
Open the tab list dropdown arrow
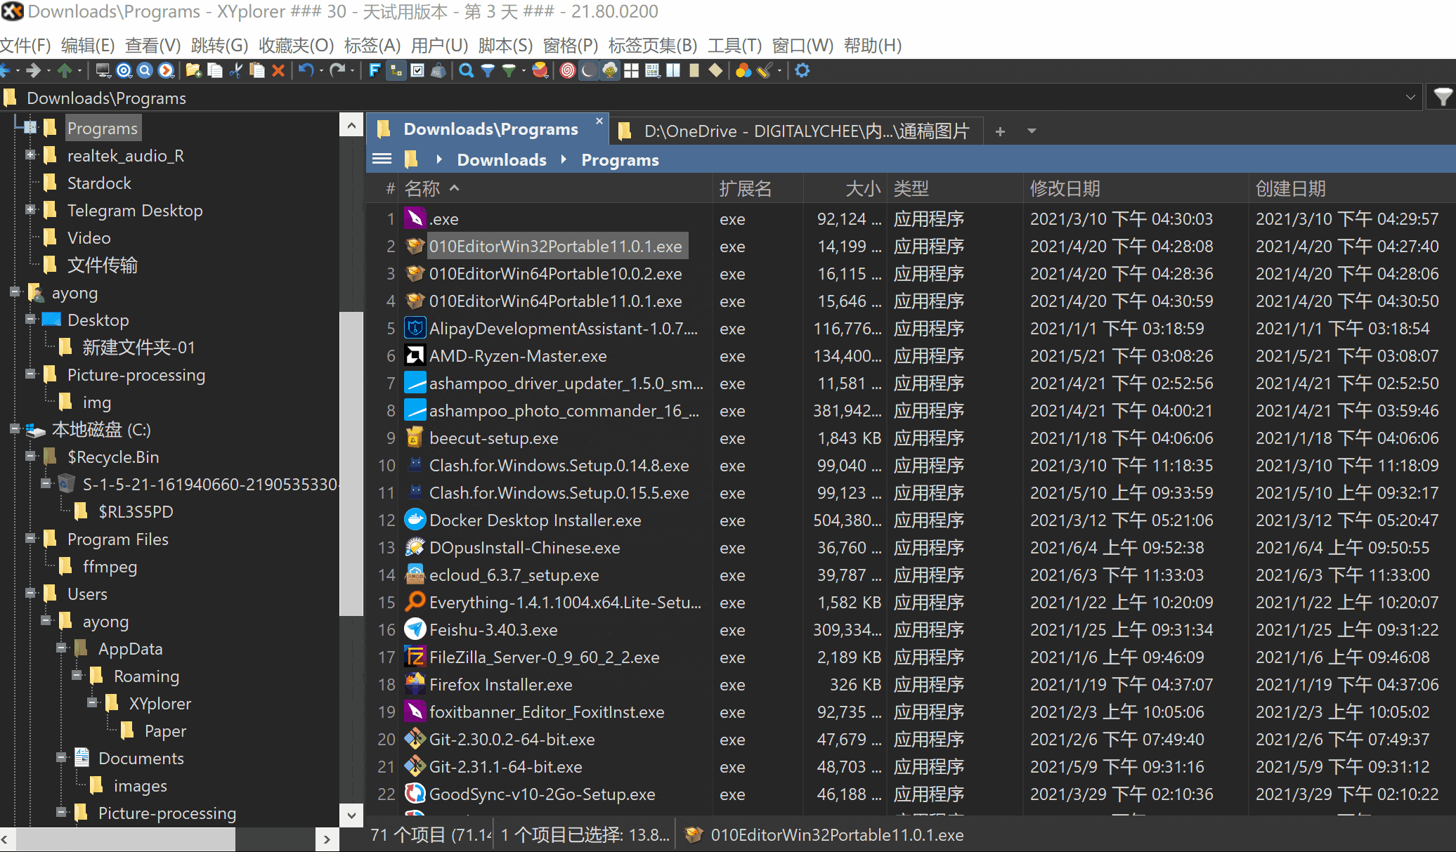point(1032,131)
